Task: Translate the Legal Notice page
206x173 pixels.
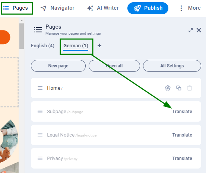Action: click(x=182, y=135)
